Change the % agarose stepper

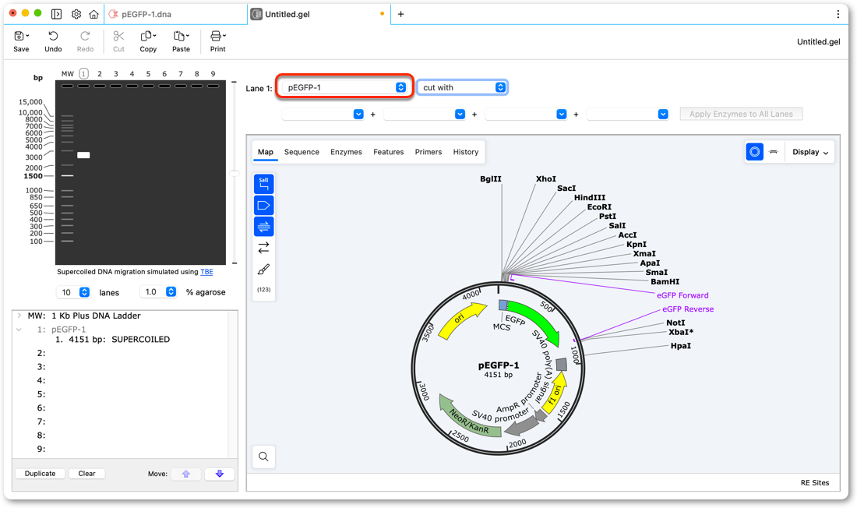pyautogui.click(x=171, y=292)
